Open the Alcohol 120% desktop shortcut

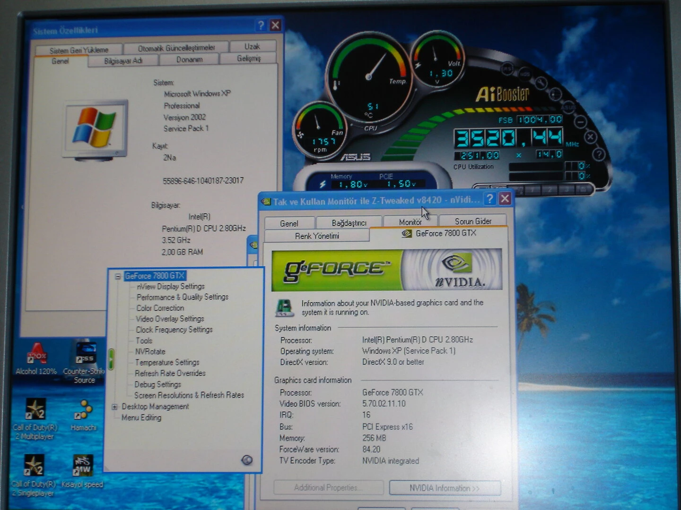tap(36, 359)
